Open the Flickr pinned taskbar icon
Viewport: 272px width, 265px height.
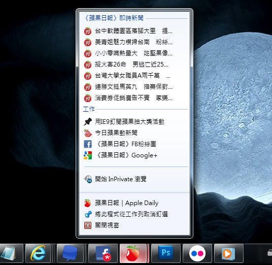(197, 253)
